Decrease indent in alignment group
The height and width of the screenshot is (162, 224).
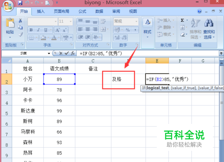point(81,37)
